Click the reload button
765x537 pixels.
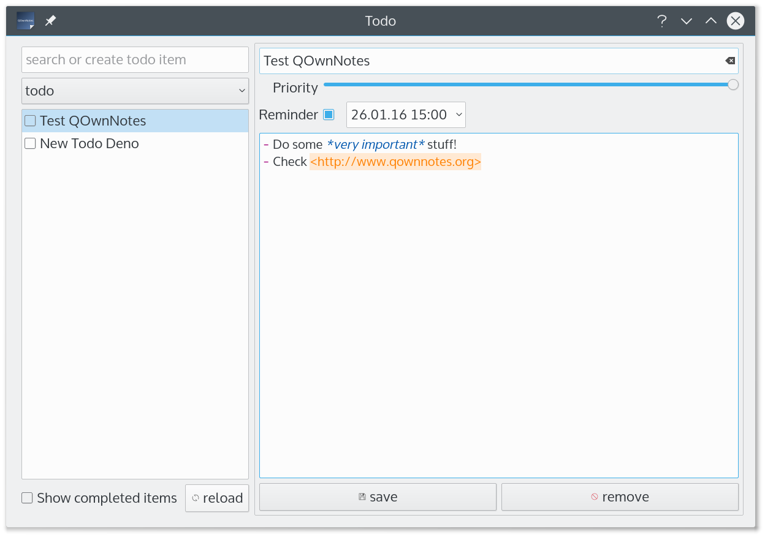coord(217,498)
